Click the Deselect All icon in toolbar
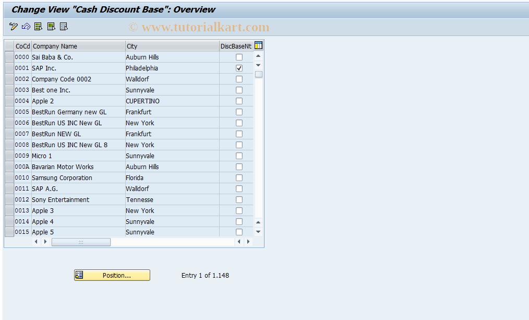The height and width of the screenshot is (320, 529). point(64,26)
